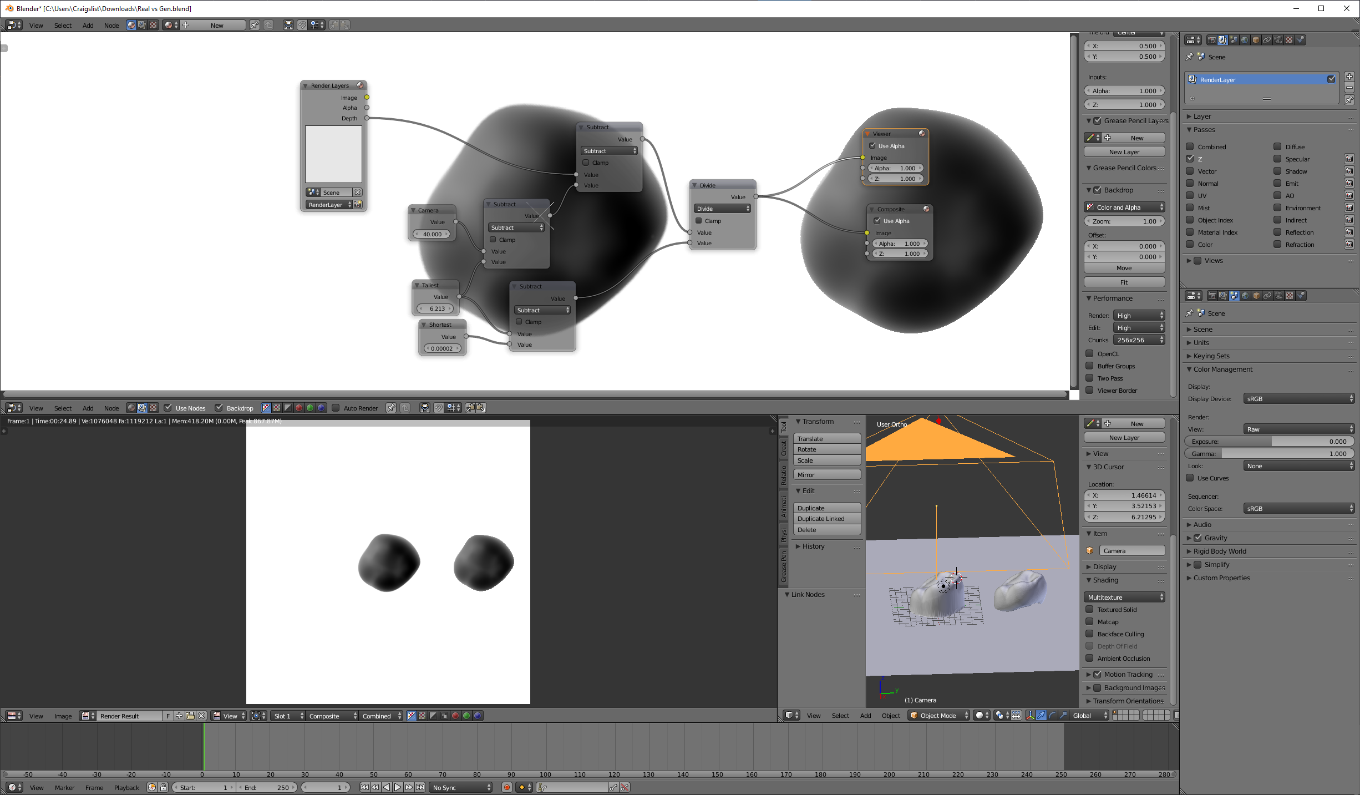Open Divide node operation dropdown
Viewport: 1360px width, 795px height.
click(x=723, y=209)
